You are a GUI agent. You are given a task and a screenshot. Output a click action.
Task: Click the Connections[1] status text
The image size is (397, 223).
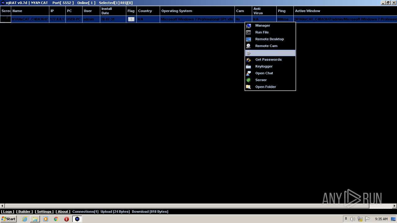pyautogui.click(x=85, y=212)
